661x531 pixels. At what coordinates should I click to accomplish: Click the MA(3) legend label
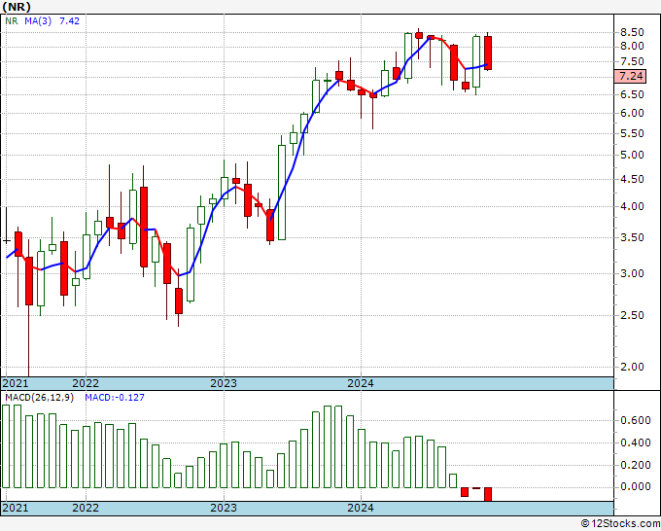(38, 20)
